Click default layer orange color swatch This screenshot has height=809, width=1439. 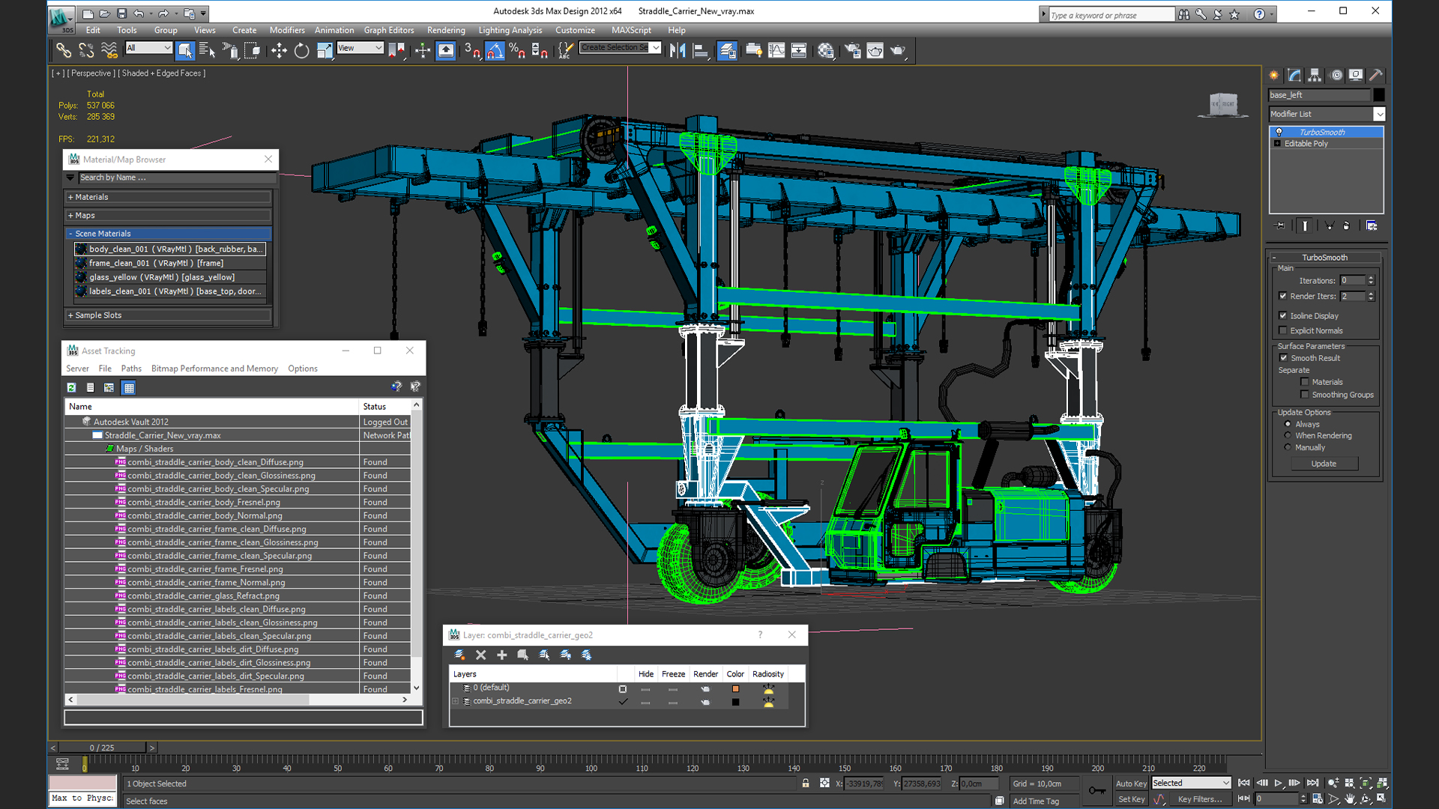point(735,688)
